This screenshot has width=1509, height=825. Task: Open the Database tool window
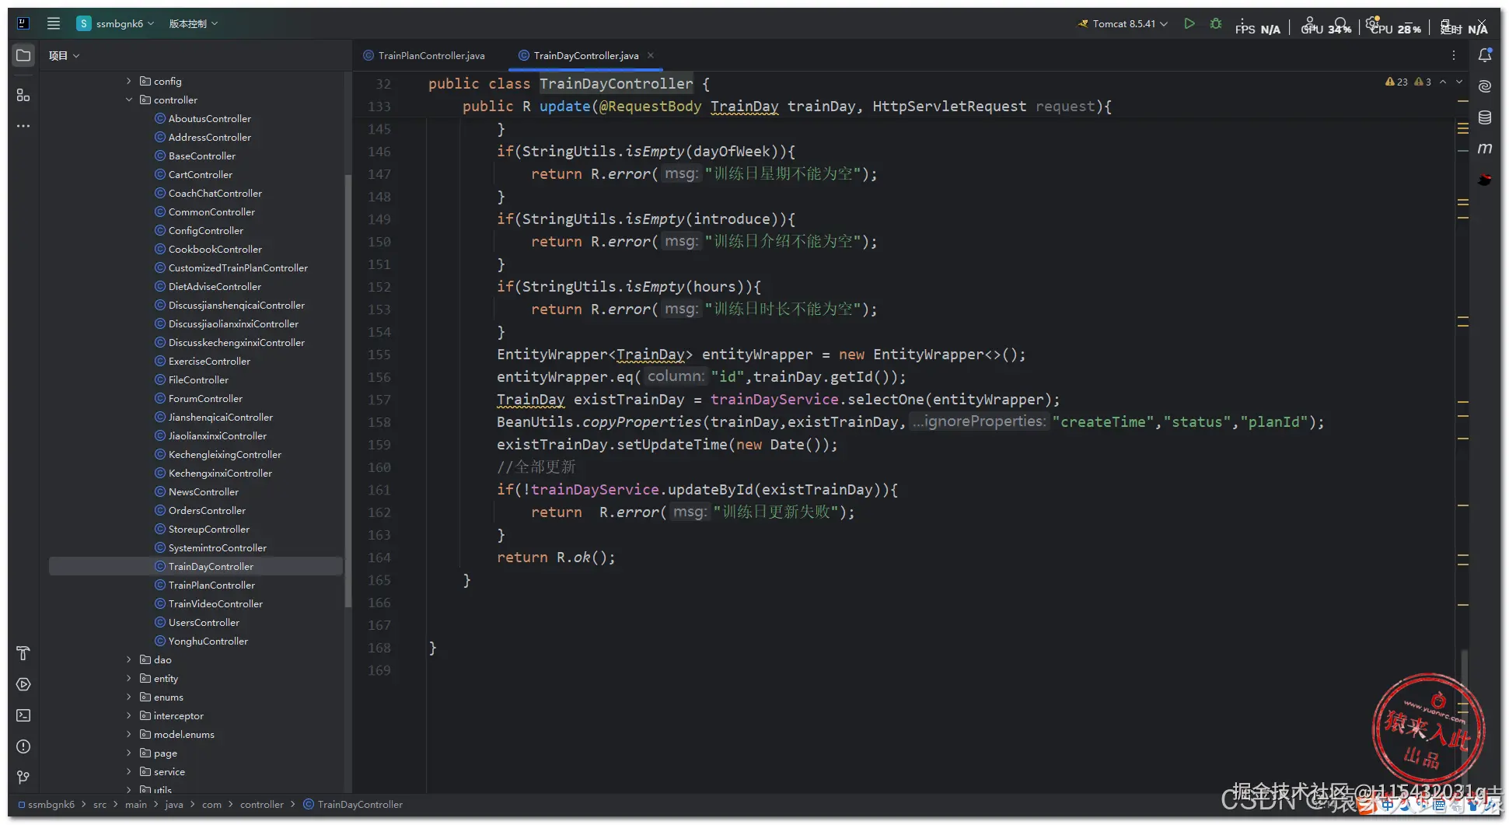coord(1485,117)
